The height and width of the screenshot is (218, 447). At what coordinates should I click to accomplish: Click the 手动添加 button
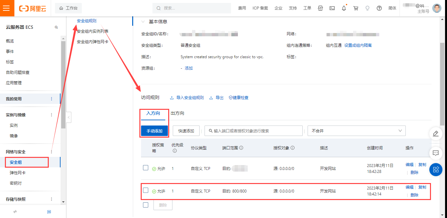[x=154, y=131]
